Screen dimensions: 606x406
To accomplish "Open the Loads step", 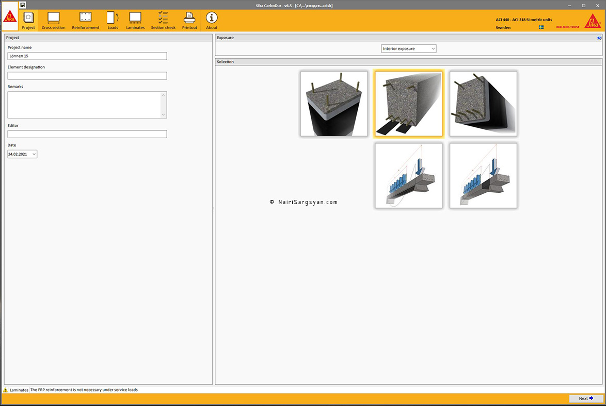I will [x=113, y=21].
